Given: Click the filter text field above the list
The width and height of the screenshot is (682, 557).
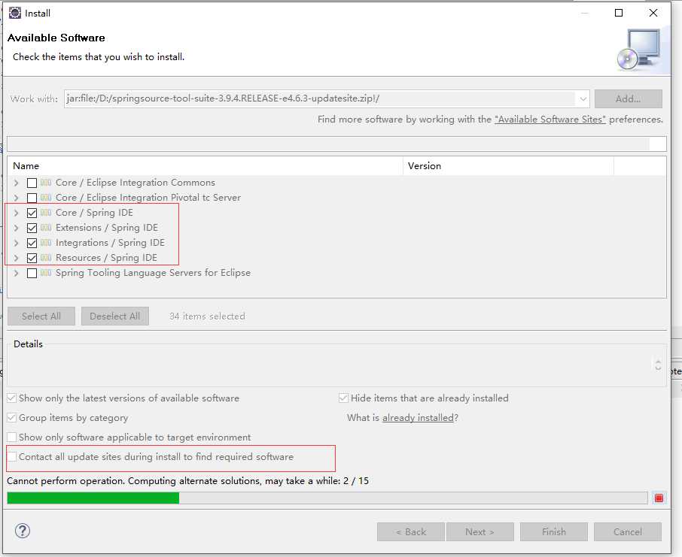Looking at the screenshot, I should [336, 144].
